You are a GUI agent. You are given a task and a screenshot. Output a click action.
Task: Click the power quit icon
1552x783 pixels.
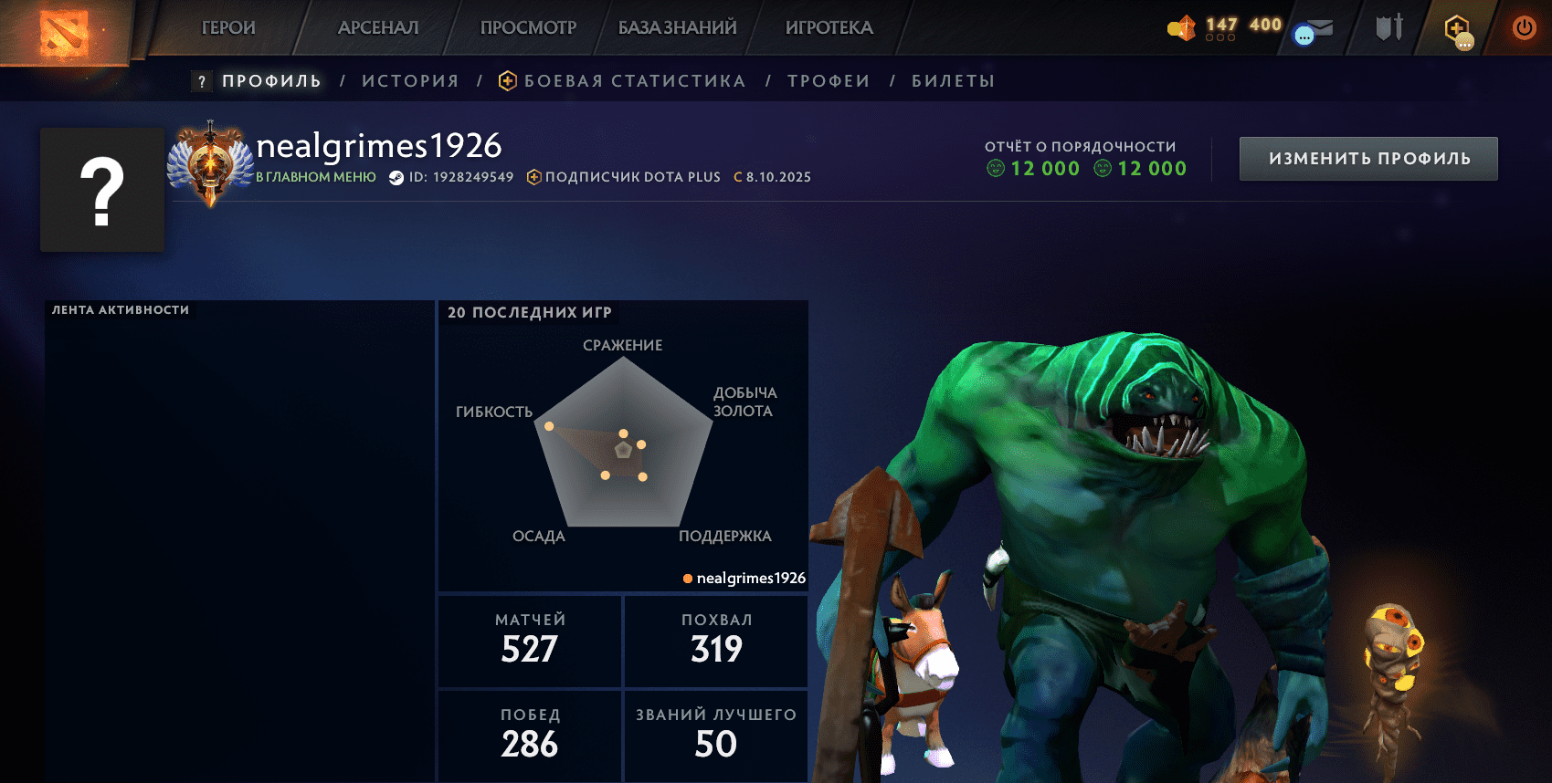(1524, 28)
